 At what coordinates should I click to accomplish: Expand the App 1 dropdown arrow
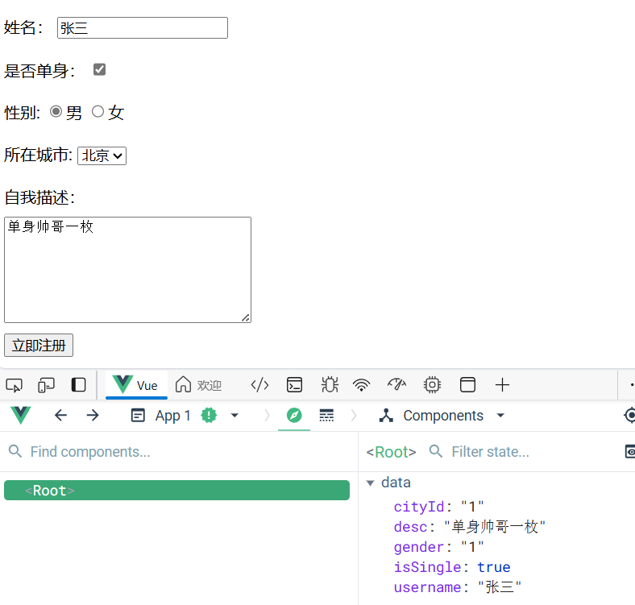point(234,416)
